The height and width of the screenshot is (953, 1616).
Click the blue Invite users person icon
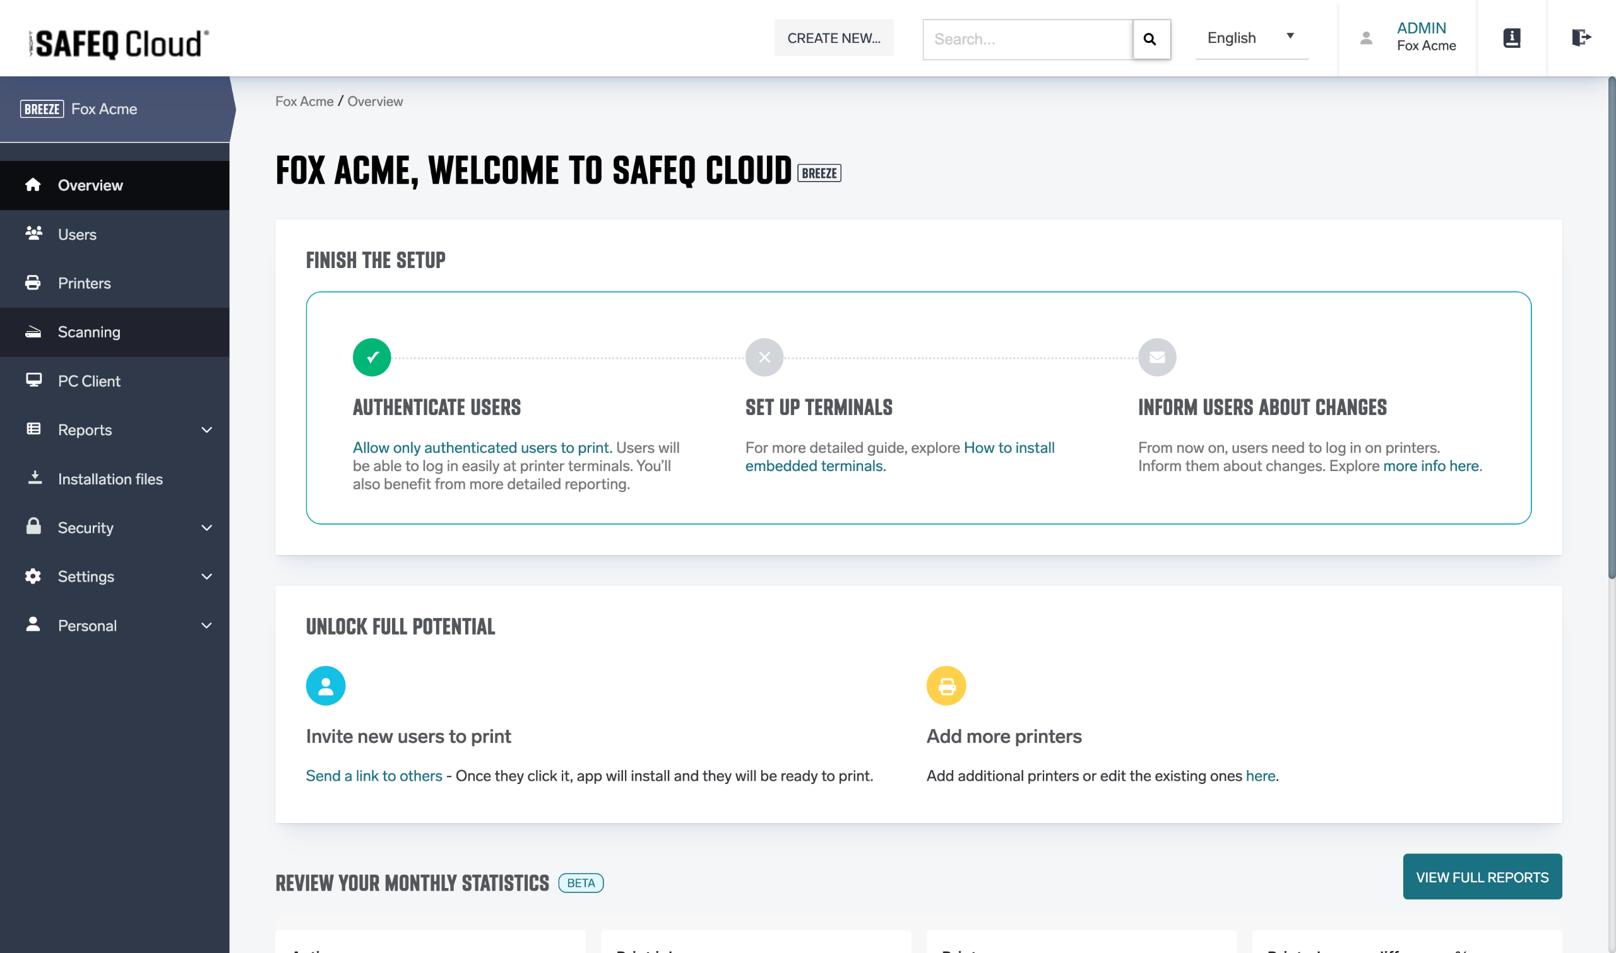click(325, 686)
